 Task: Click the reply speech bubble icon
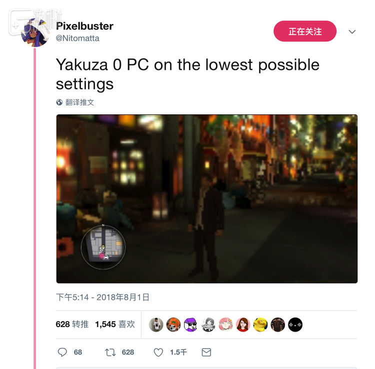(62, 352)
